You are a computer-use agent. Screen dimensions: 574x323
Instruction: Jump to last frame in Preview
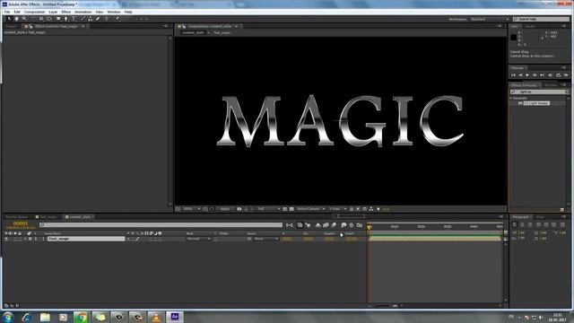click(542, 75)
